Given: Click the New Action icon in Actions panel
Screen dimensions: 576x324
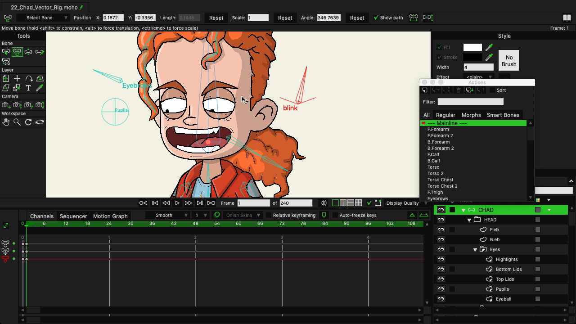Looking at the screenshot, I should pyautogui.click(x=424, y=90).
